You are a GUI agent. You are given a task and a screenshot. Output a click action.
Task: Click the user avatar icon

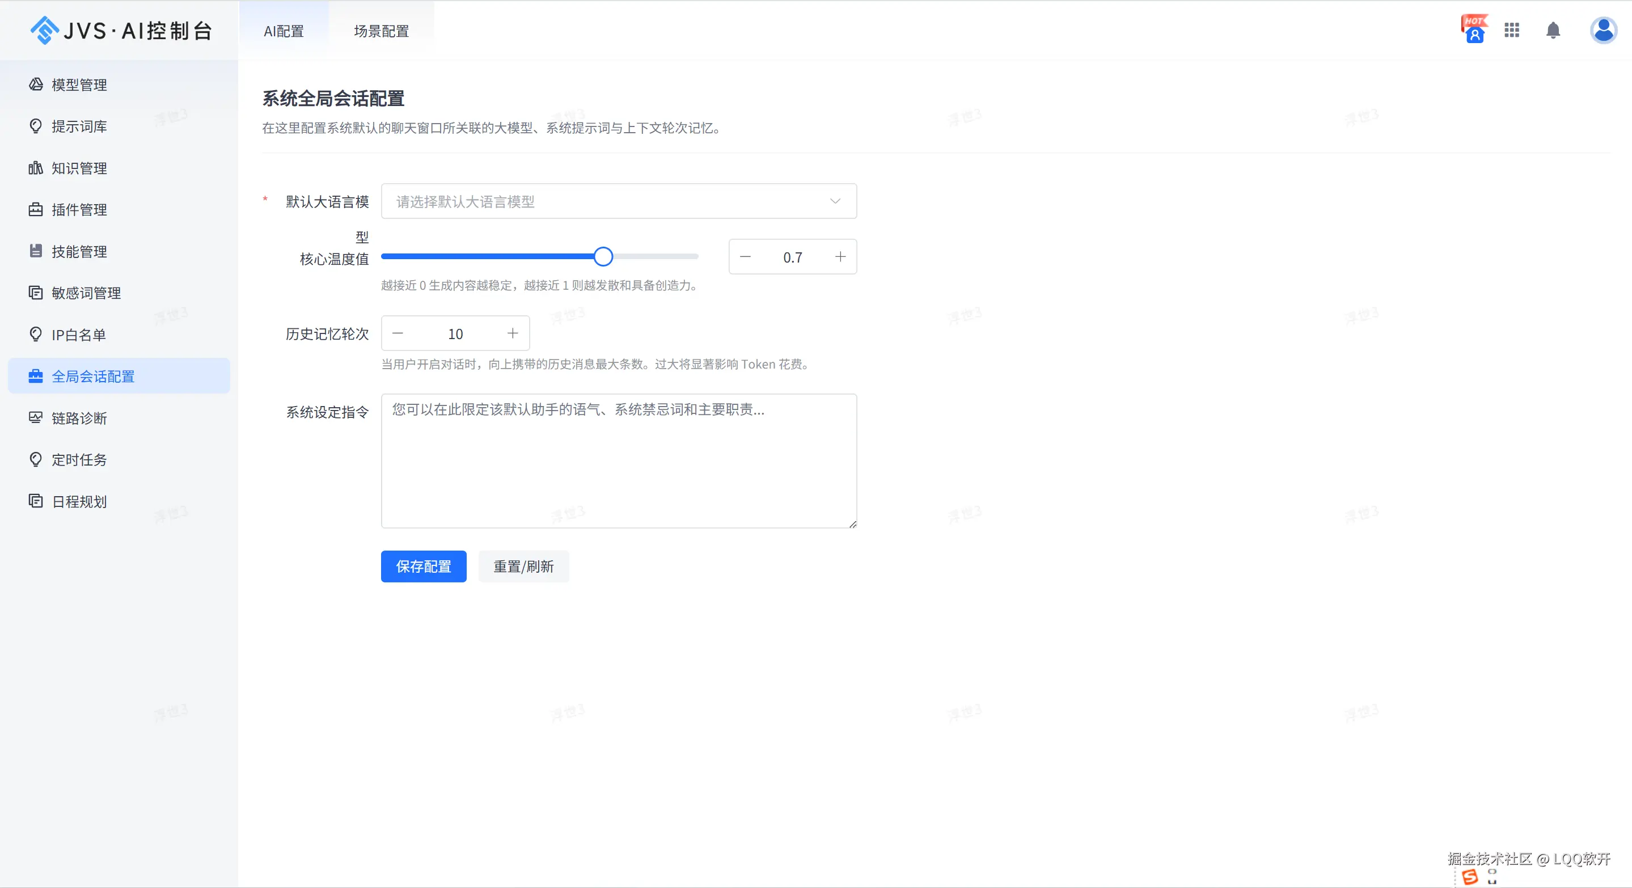[x=1603, y=31]
